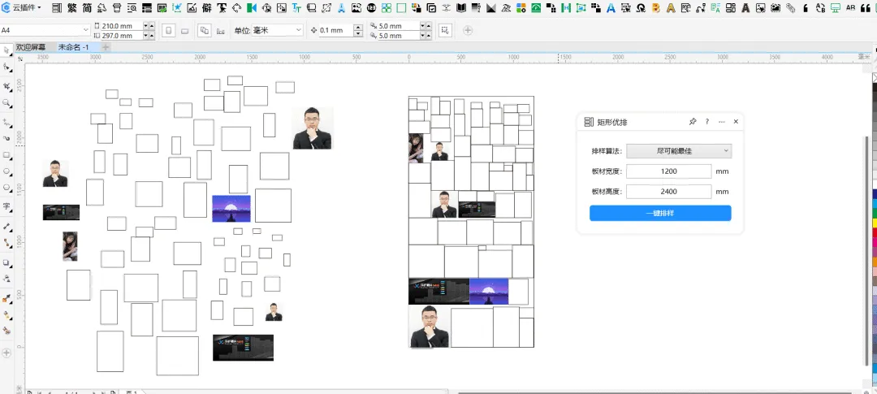This screenshot has height=394, width=877.
Task: Open the 单位 毫米 units dropdown
Action: (x=277, y=30)
